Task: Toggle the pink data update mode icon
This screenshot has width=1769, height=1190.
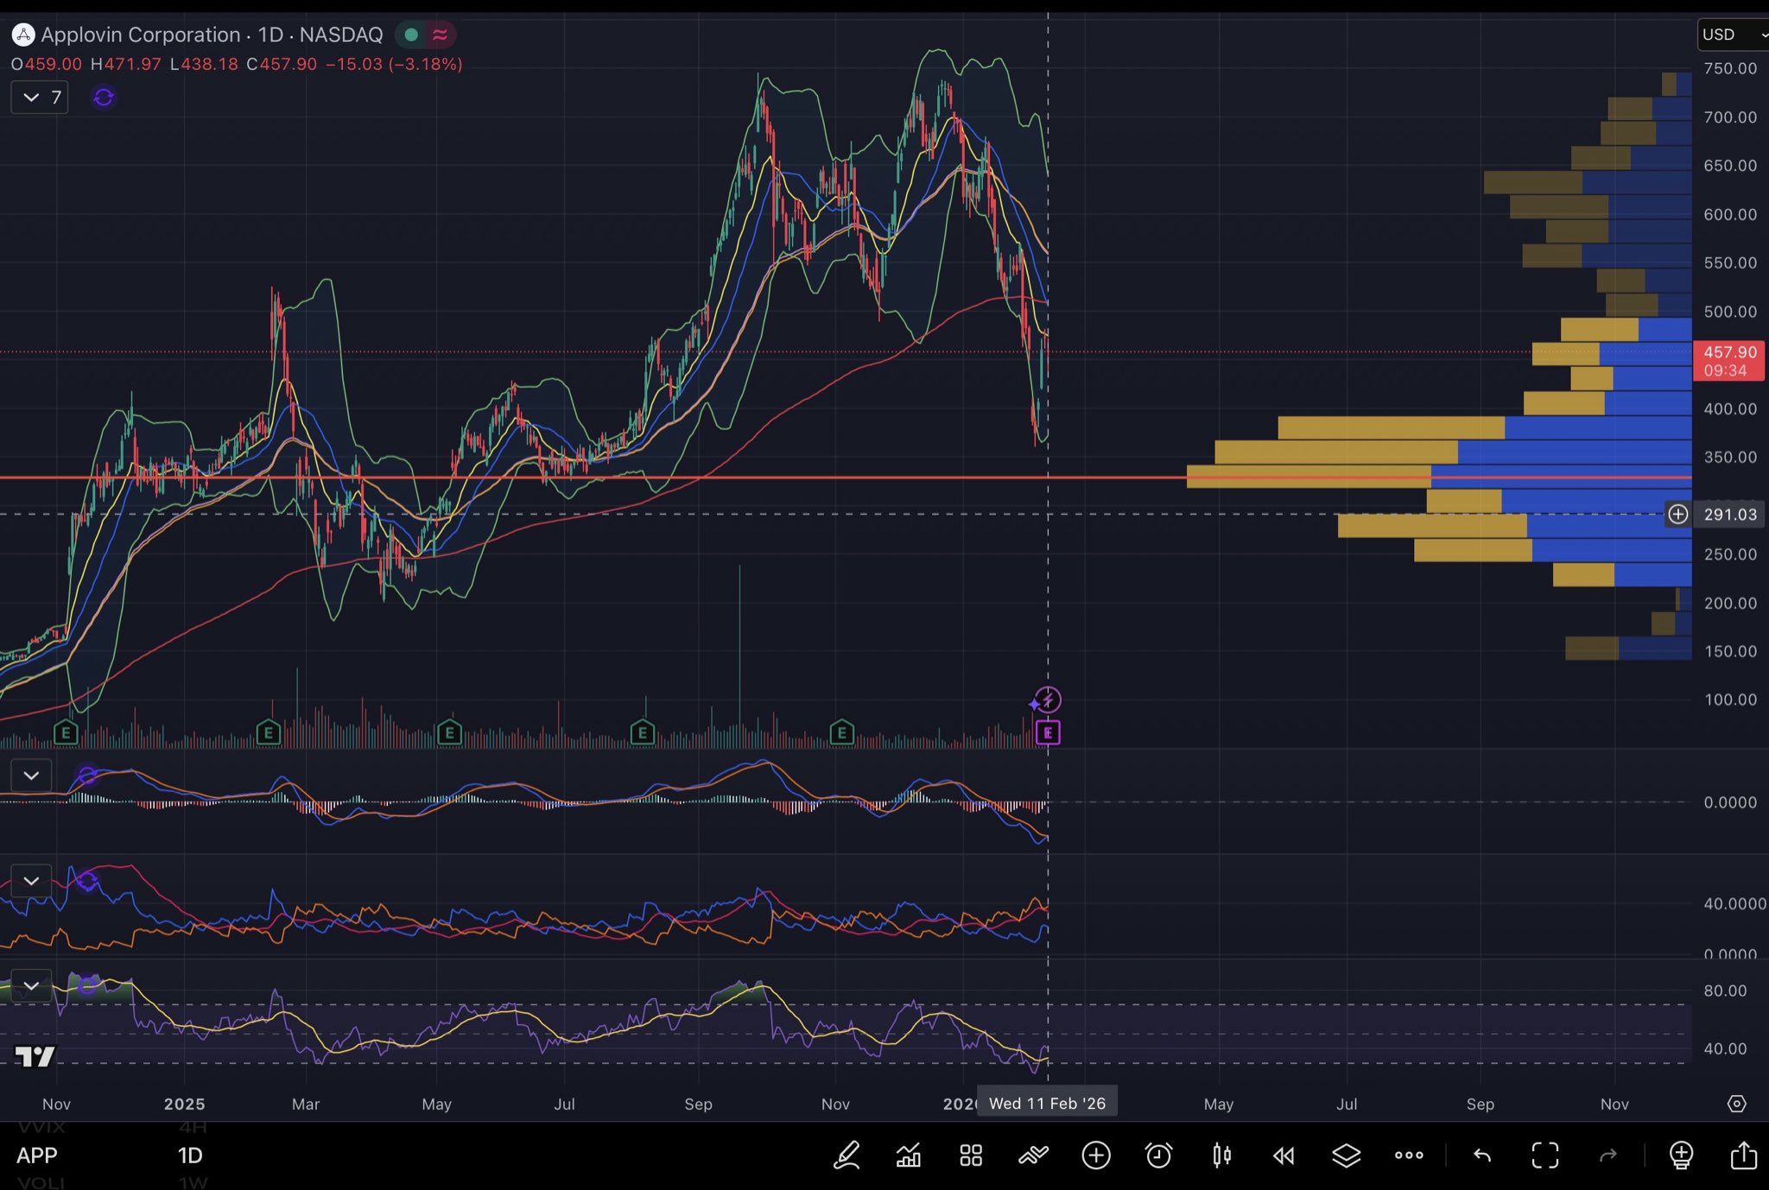Action: click(x=440, y=35)
